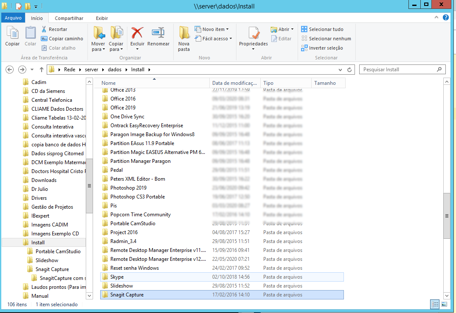Switch to the Início ribbon tab
456x313 pixels.
[x=37, y=18]
